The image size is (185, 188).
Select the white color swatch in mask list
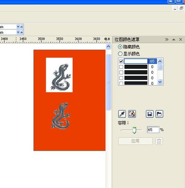point(136,61)
